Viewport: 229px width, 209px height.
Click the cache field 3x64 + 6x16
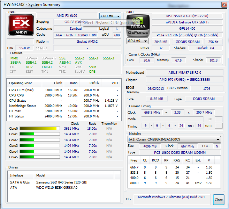[x=76, y=35]
